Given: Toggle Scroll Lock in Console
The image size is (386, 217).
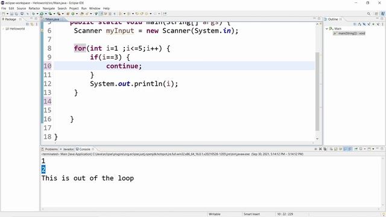Looking at the screenshot, I should [x=336, y=149].
